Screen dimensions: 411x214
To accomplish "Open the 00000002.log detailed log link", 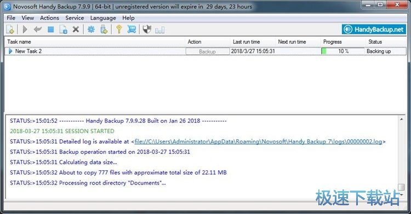I will [258, 141].
